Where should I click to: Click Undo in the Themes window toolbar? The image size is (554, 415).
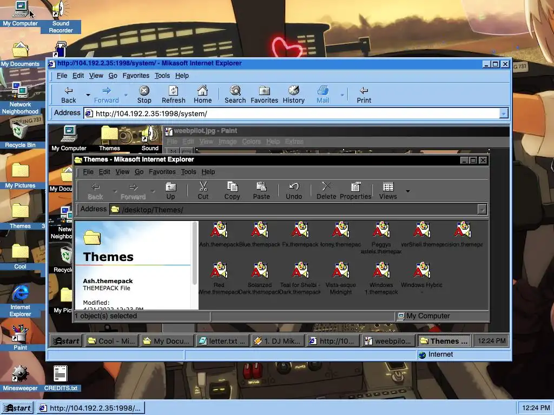point(294,191)
